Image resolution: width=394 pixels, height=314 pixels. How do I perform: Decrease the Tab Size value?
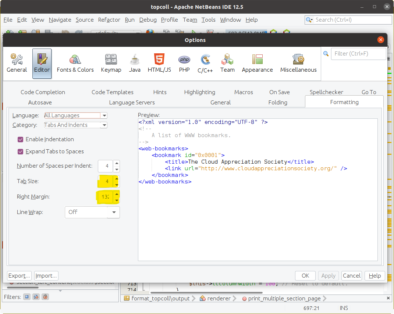pyautogui.click(x=117, y=185)
